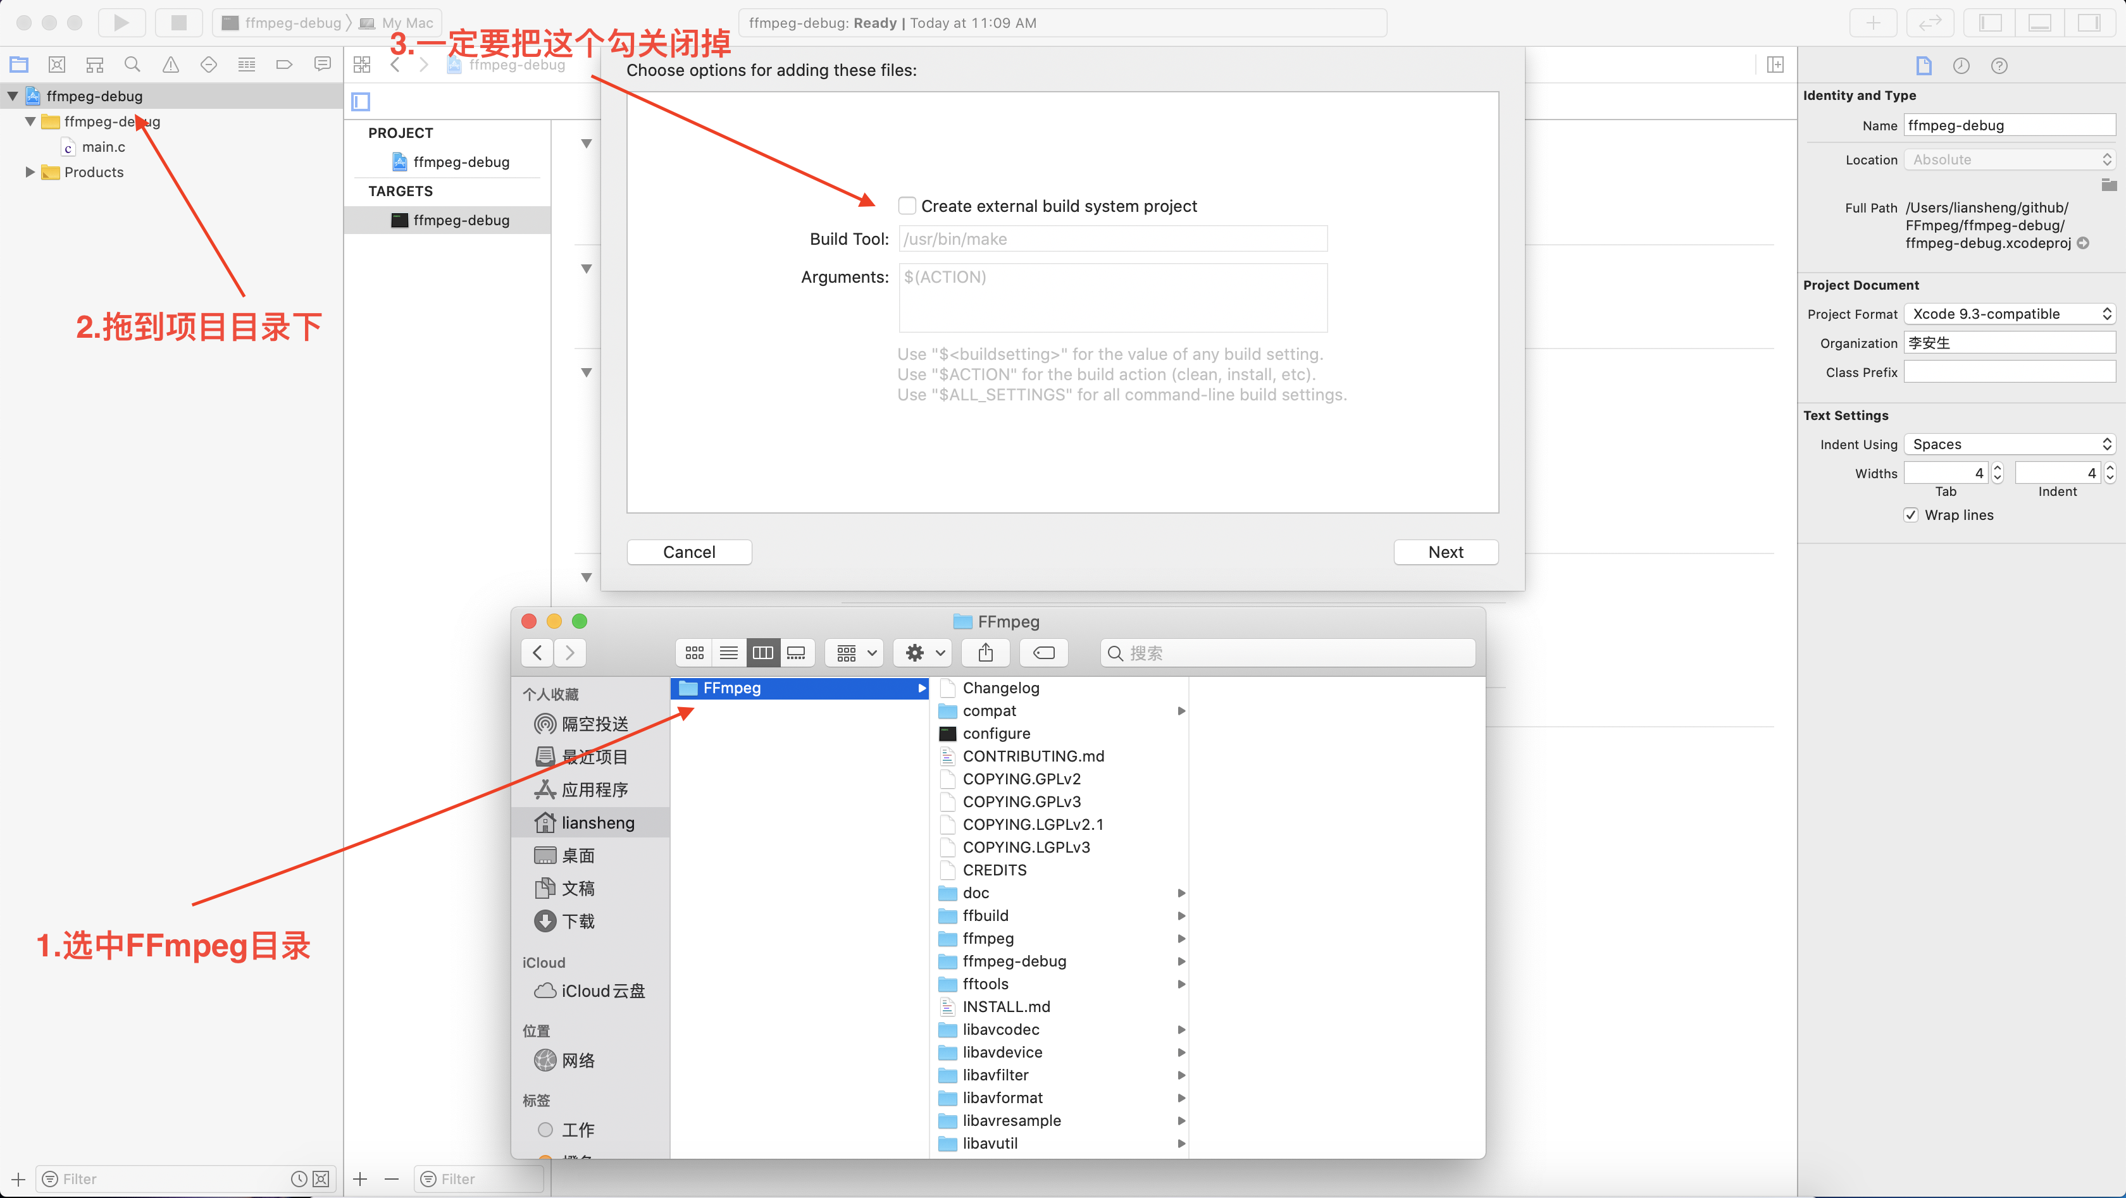Click the Stop button in toolbar
The width and height of the screenshot is (2126, 1198).
[x=178, y=22]
